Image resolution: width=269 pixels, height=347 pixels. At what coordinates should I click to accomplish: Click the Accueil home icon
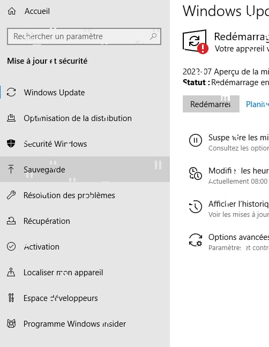[x=11, y=11]
